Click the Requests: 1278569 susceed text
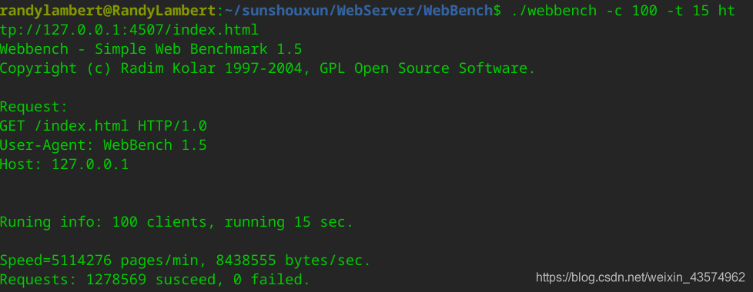 pyautogui.click(x=108, y=280)
